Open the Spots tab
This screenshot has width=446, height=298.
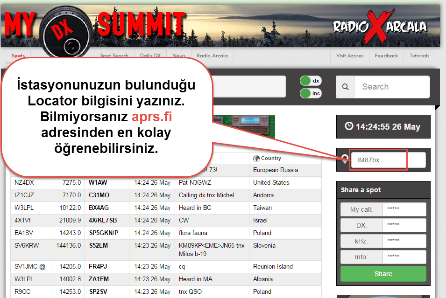point(18,55)
